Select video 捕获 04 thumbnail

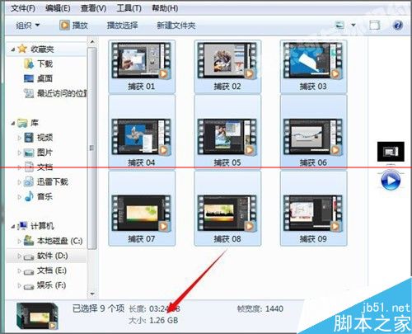point(142,131)
